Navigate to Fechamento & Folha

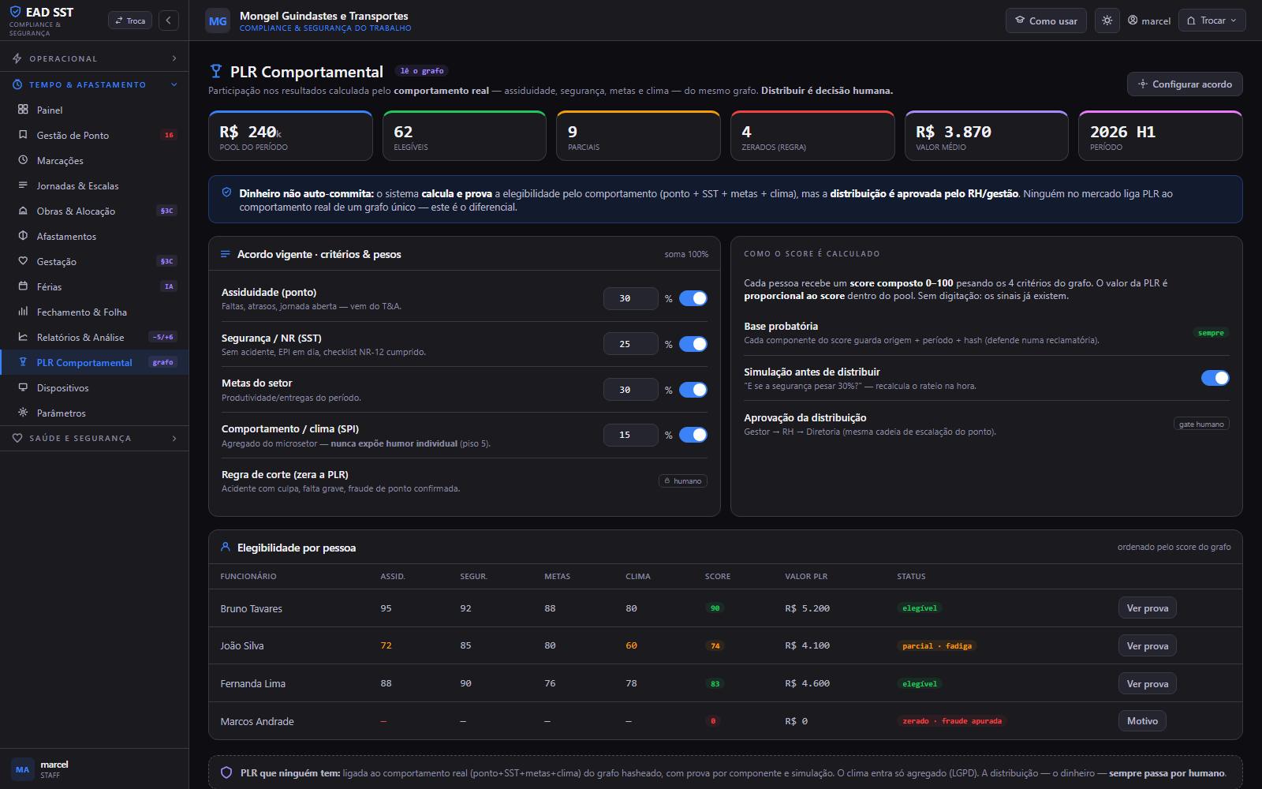(95, 312)
